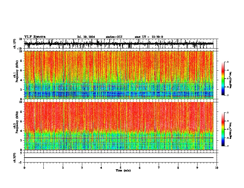This screenshot has width=244, height=188.
Task: Click the ch.1(V) waveform axis label
Action: click(15, 44)
